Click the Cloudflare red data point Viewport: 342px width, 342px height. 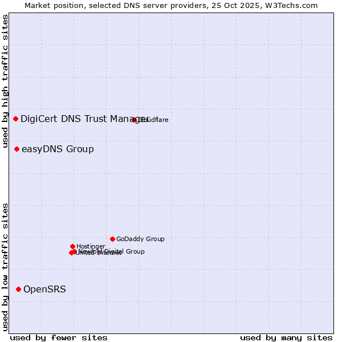[x=134, y=120]
